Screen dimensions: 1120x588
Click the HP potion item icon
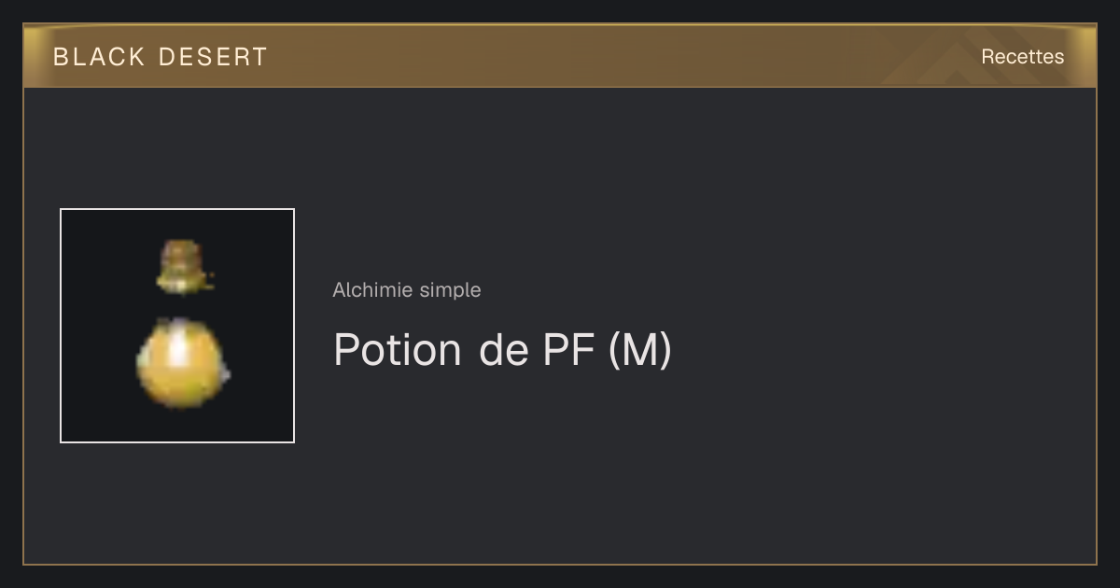pyautogui.click(x=183, y=325)
